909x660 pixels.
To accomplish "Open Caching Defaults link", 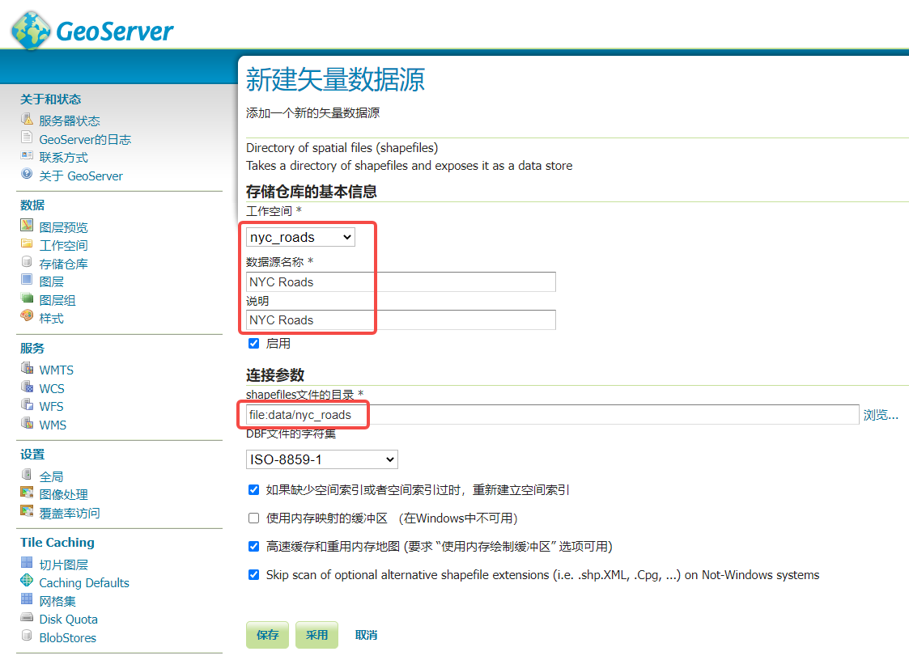I will [84, 583].
